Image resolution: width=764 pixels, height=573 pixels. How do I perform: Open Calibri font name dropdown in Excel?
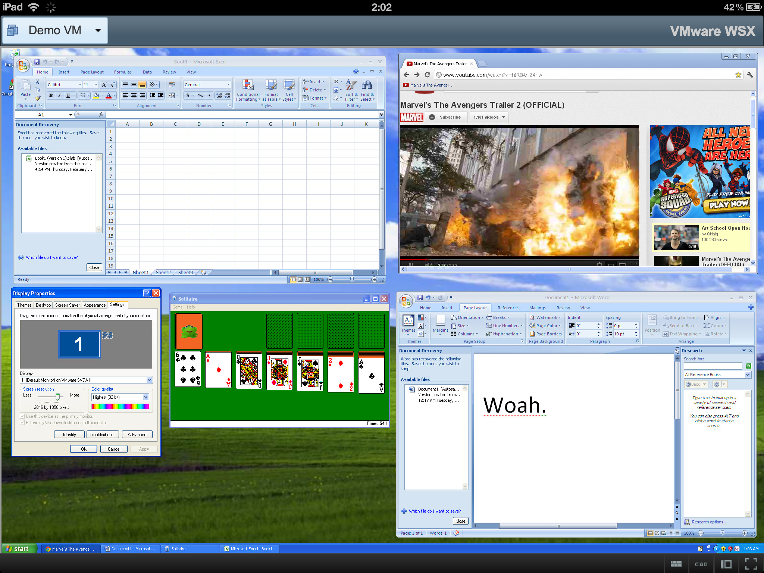(79, 85)
